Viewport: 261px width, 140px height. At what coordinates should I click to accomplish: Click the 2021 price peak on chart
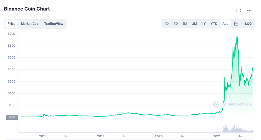[x=236, y=37]
